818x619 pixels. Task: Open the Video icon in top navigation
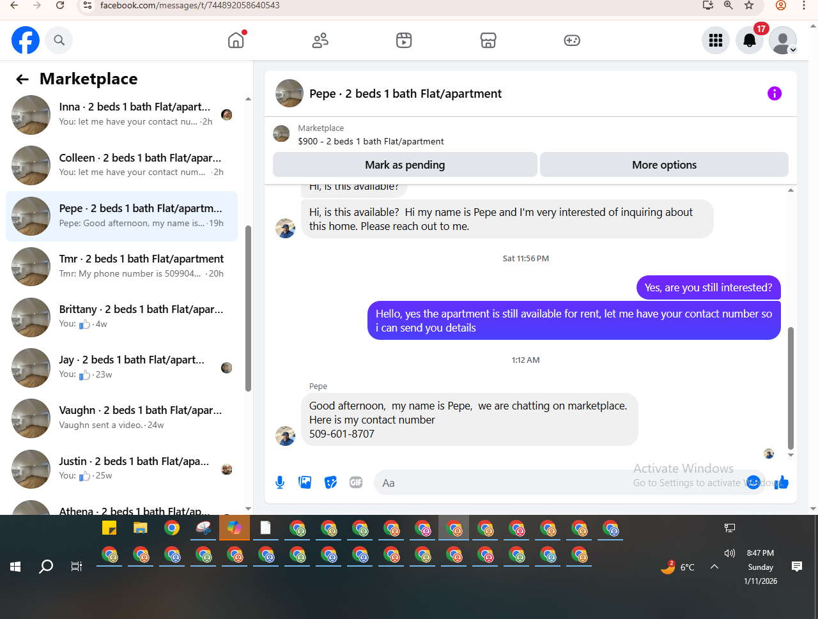tap(404, 40)
